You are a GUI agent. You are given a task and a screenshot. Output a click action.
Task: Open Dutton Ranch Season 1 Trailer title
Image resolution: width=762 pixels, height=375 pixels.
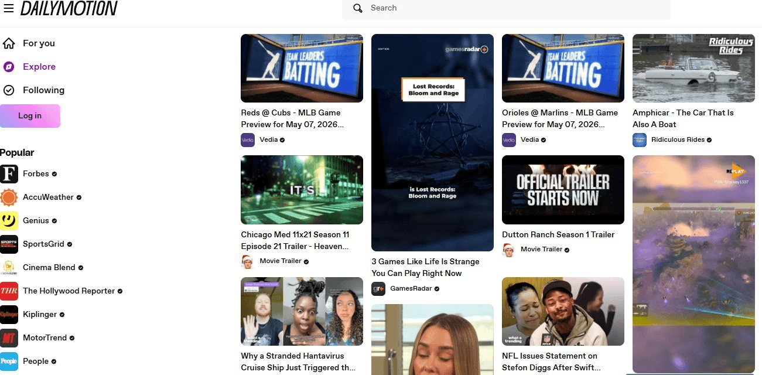tap(558, 234)
